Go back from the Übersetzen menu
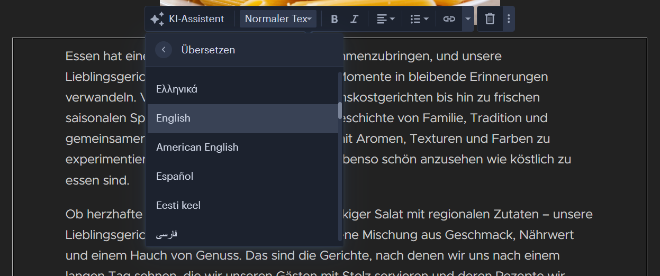Screen dimensions: 660x276 coord(164,50)
